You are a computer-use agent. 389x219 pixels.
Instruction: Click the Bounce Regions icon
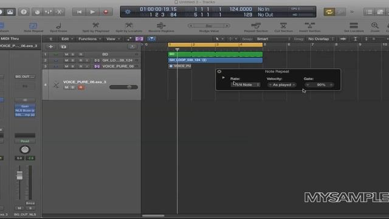tap(161, 26)
